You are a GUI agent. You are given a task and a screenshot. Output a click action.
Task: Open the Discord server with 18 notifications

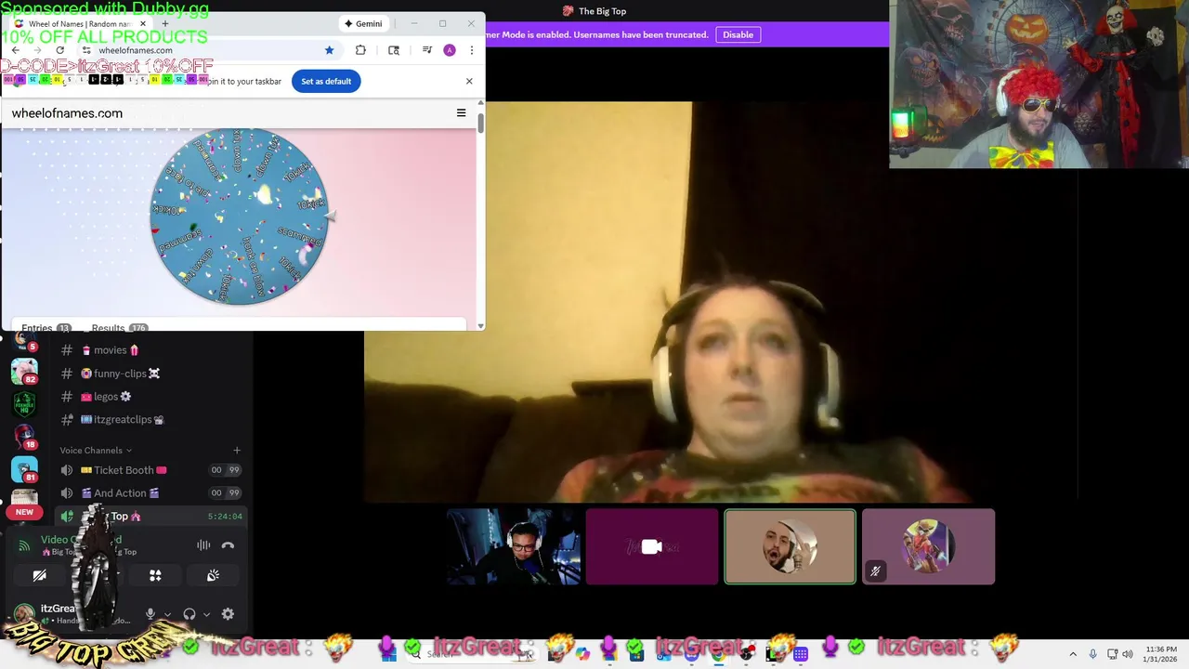coord(24,437)
